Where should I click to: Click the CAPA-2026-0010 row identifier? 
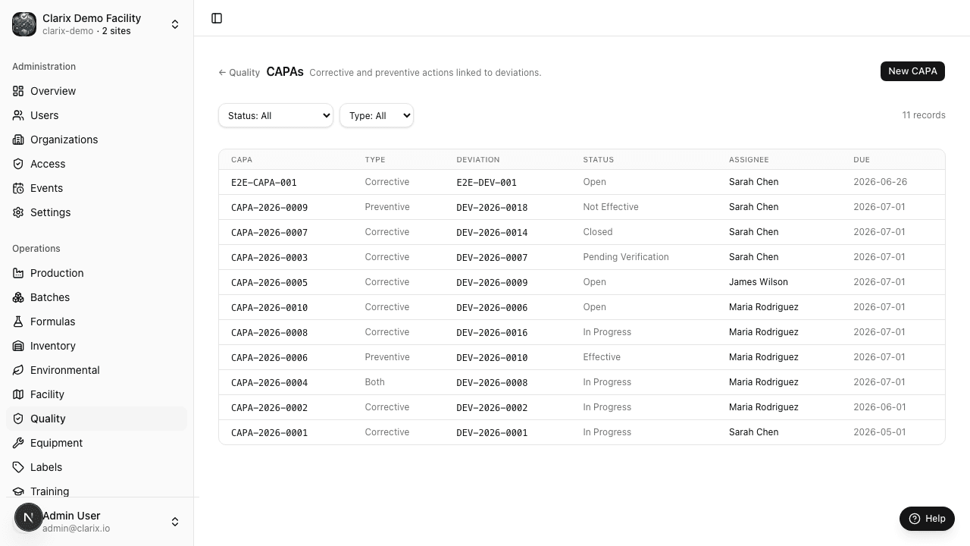(269, 307)
